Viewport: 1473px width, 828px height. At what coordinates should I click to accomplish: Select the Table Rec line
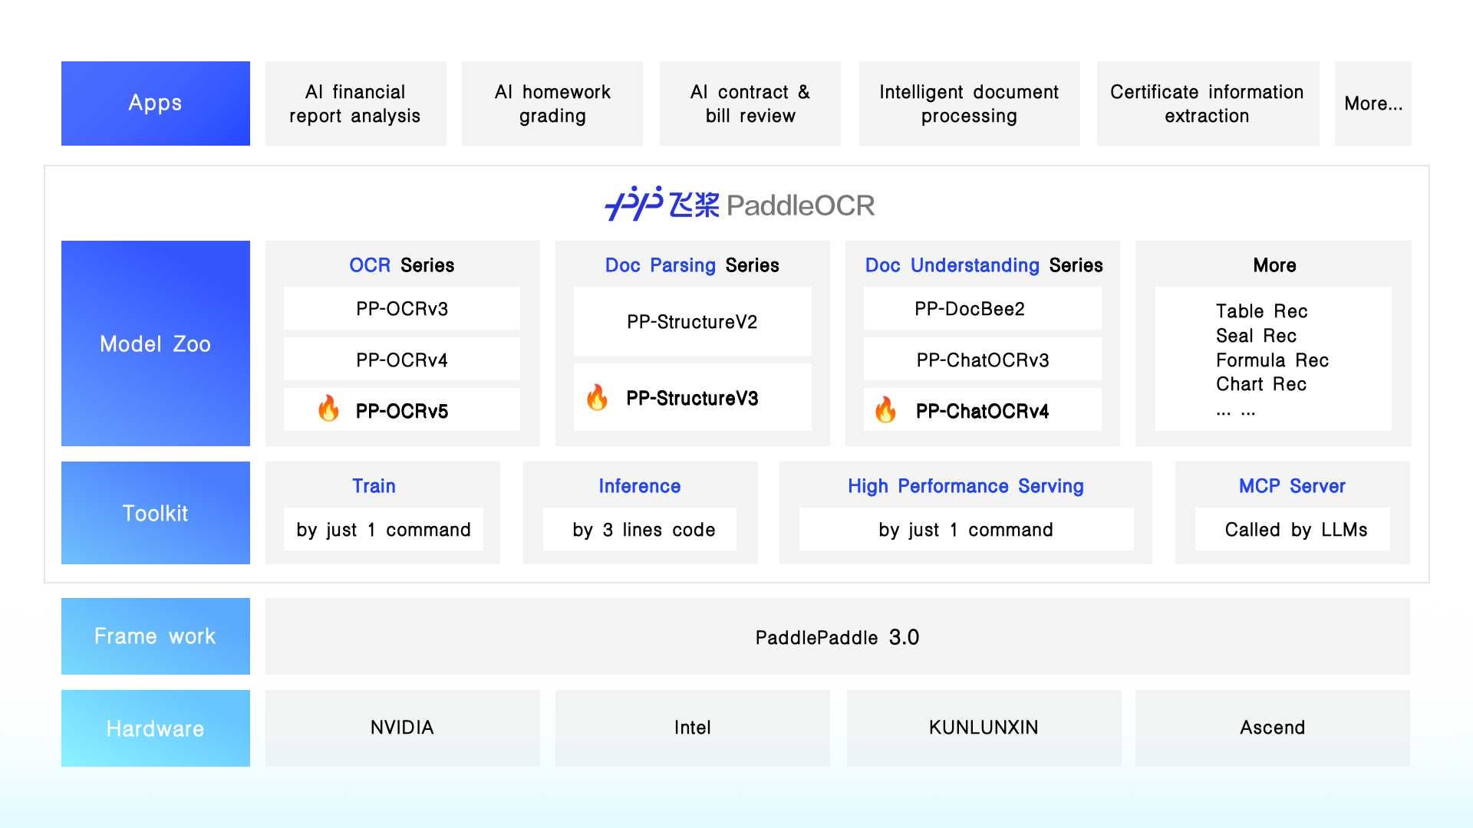(x=1261, y=311)
